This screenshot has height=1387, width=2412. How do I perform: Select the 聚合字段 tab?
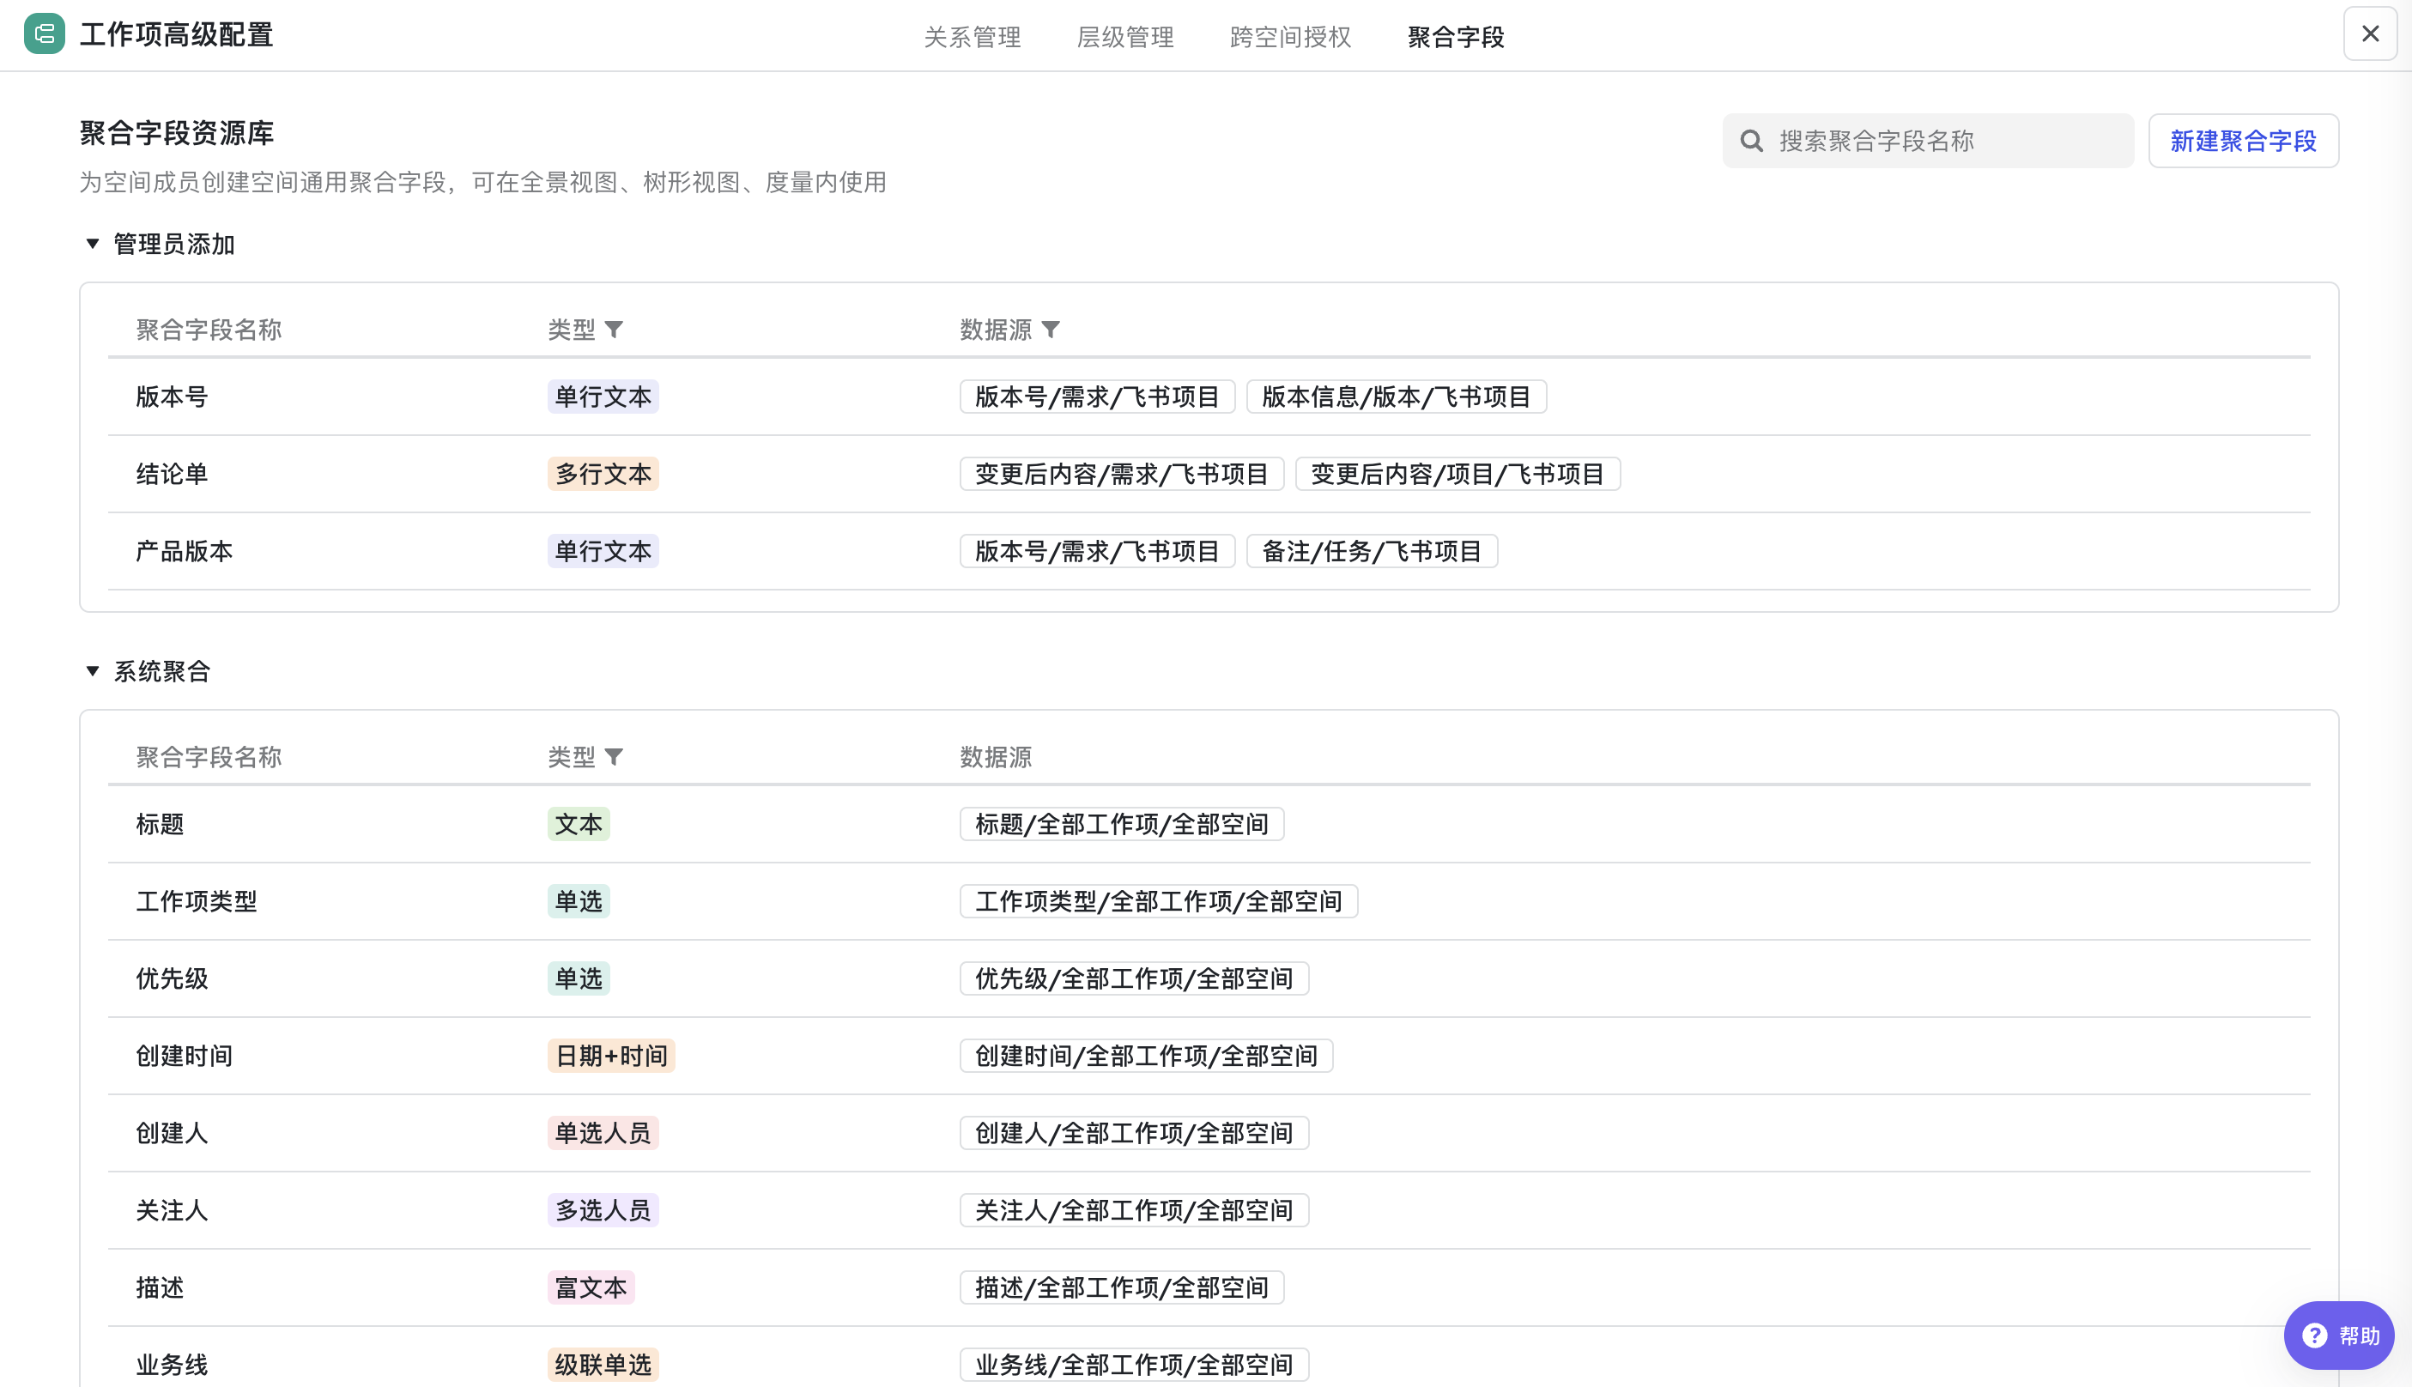pos(1457,37)
